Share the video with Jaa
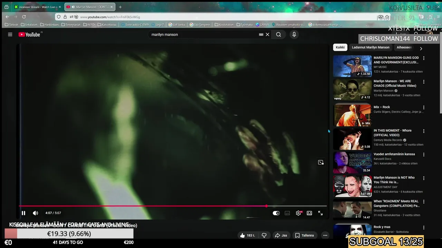Viewport: 442px width, 248px height. [x=281, y=235]
